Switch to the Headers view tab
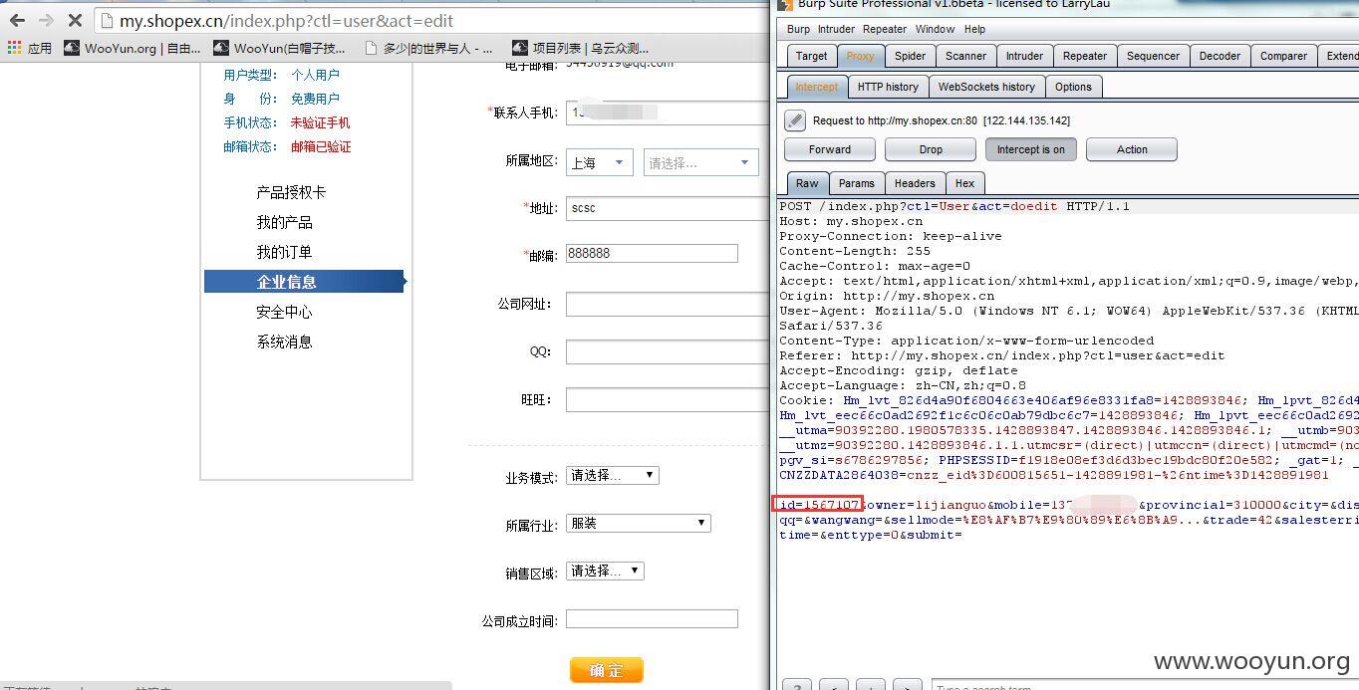 (915, 183)
